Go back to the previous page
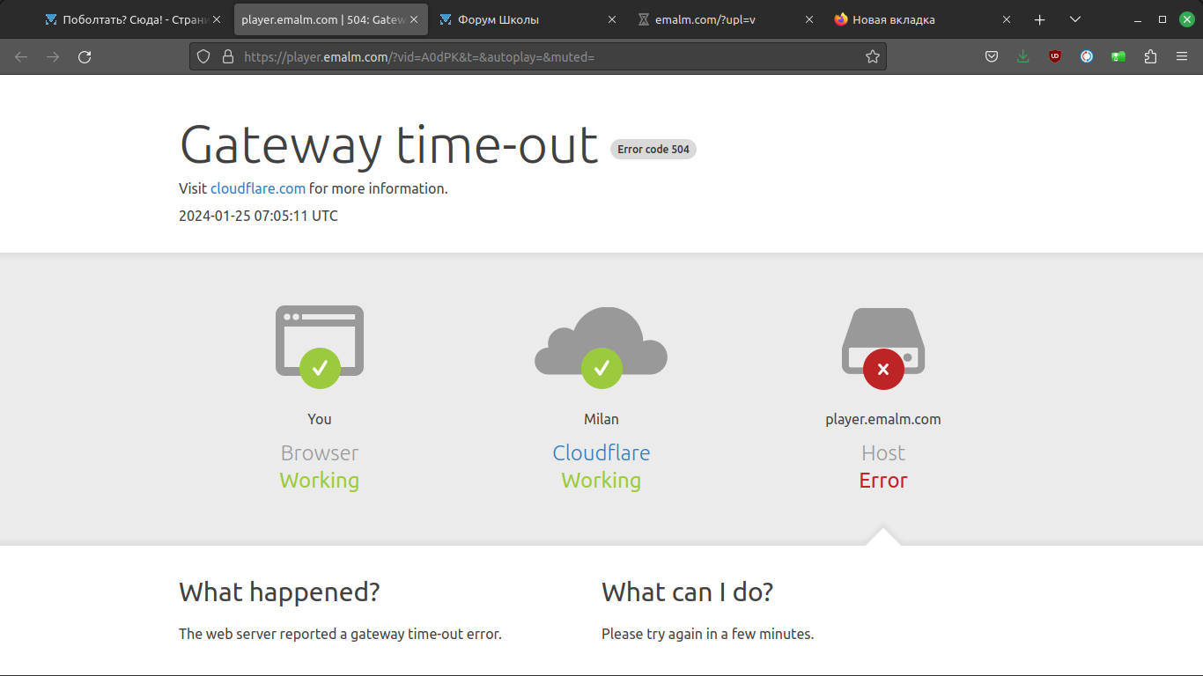1203x676 pixels. coord(21,56)
